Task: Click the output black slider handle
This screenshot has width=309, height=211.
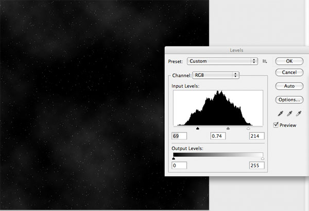Action: [x=174, y=158]
